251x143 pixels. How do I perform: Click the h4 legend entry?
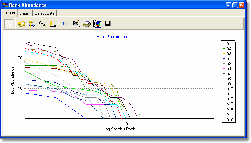tap(227, 58)
